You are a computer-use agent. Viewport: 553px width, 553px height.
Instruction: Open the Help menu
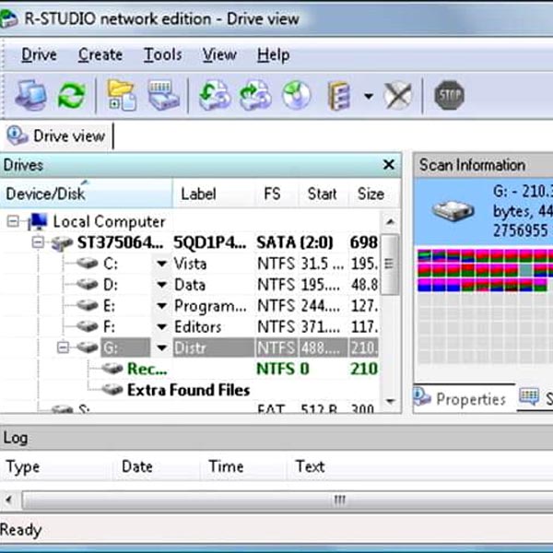point(274,55)
